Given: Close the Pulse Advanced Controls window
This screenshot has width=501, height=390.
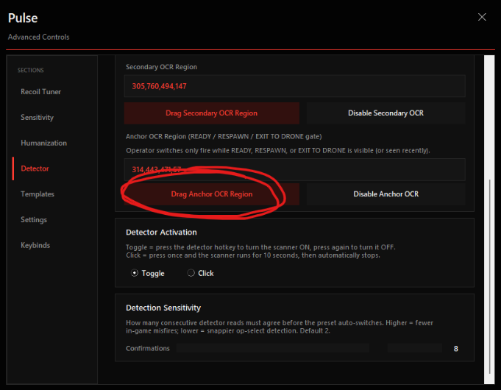Looking at the screenshot, I should coord(482,17).
